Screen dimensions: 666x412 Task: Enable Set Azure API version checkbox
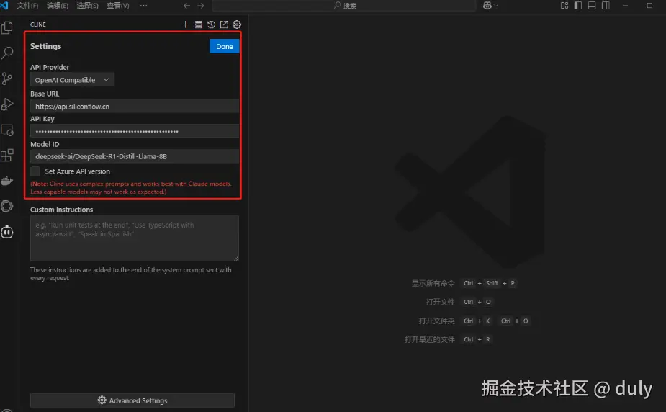pos(35,171)
